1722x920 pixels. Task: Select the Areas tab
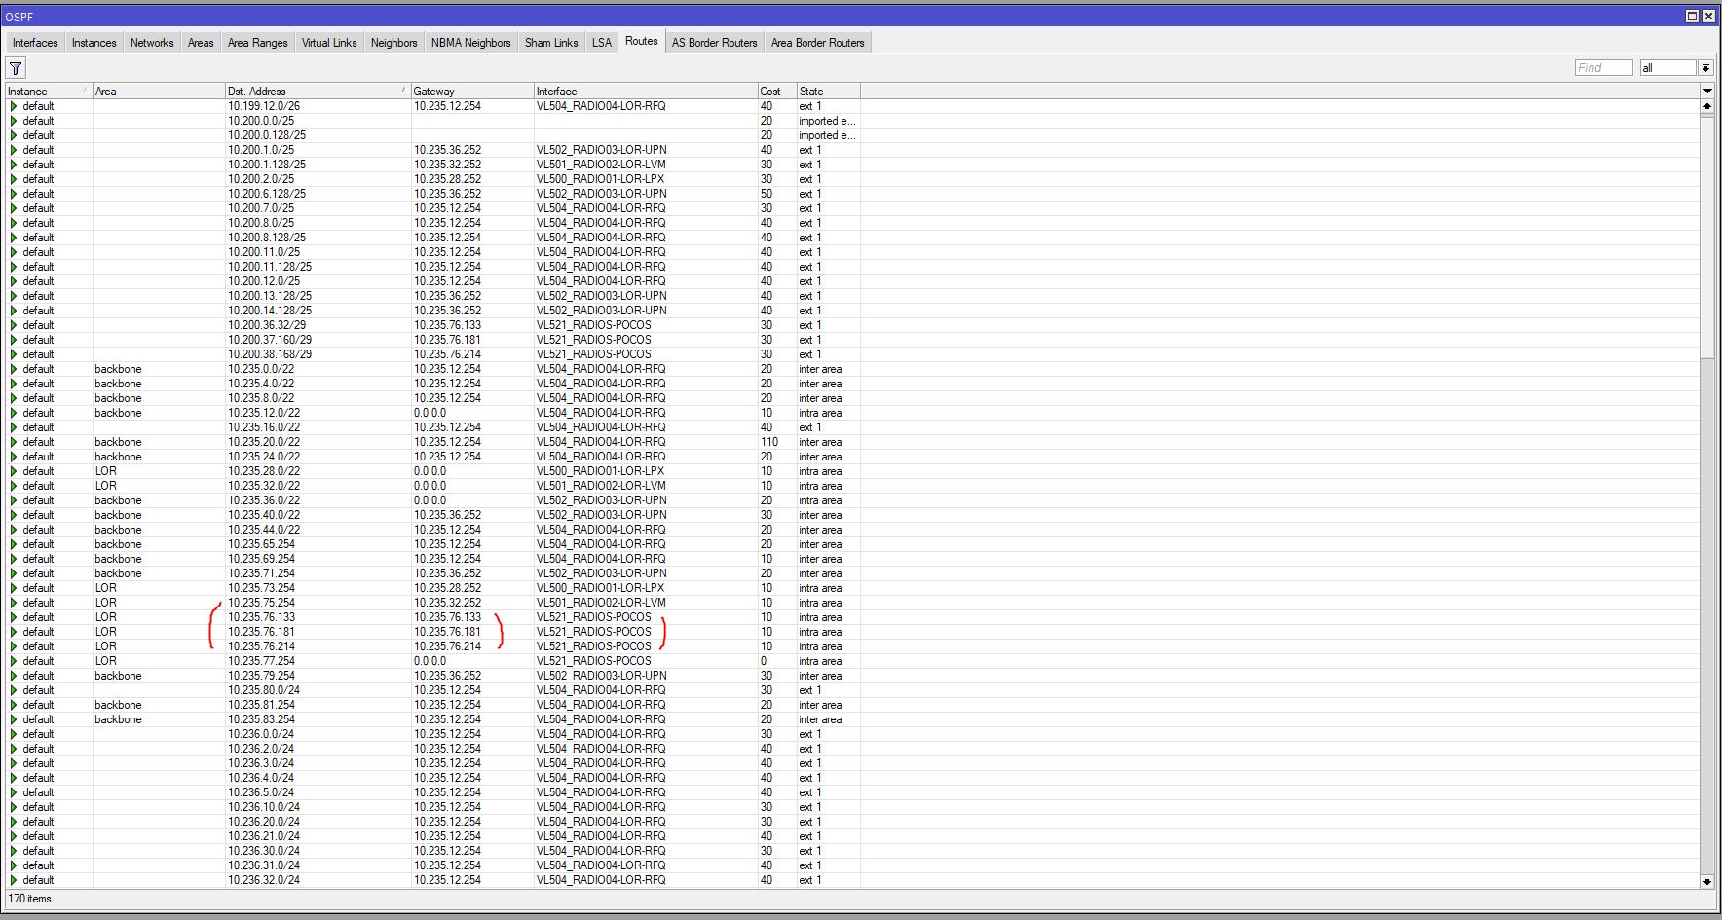(x=201, y=43)
